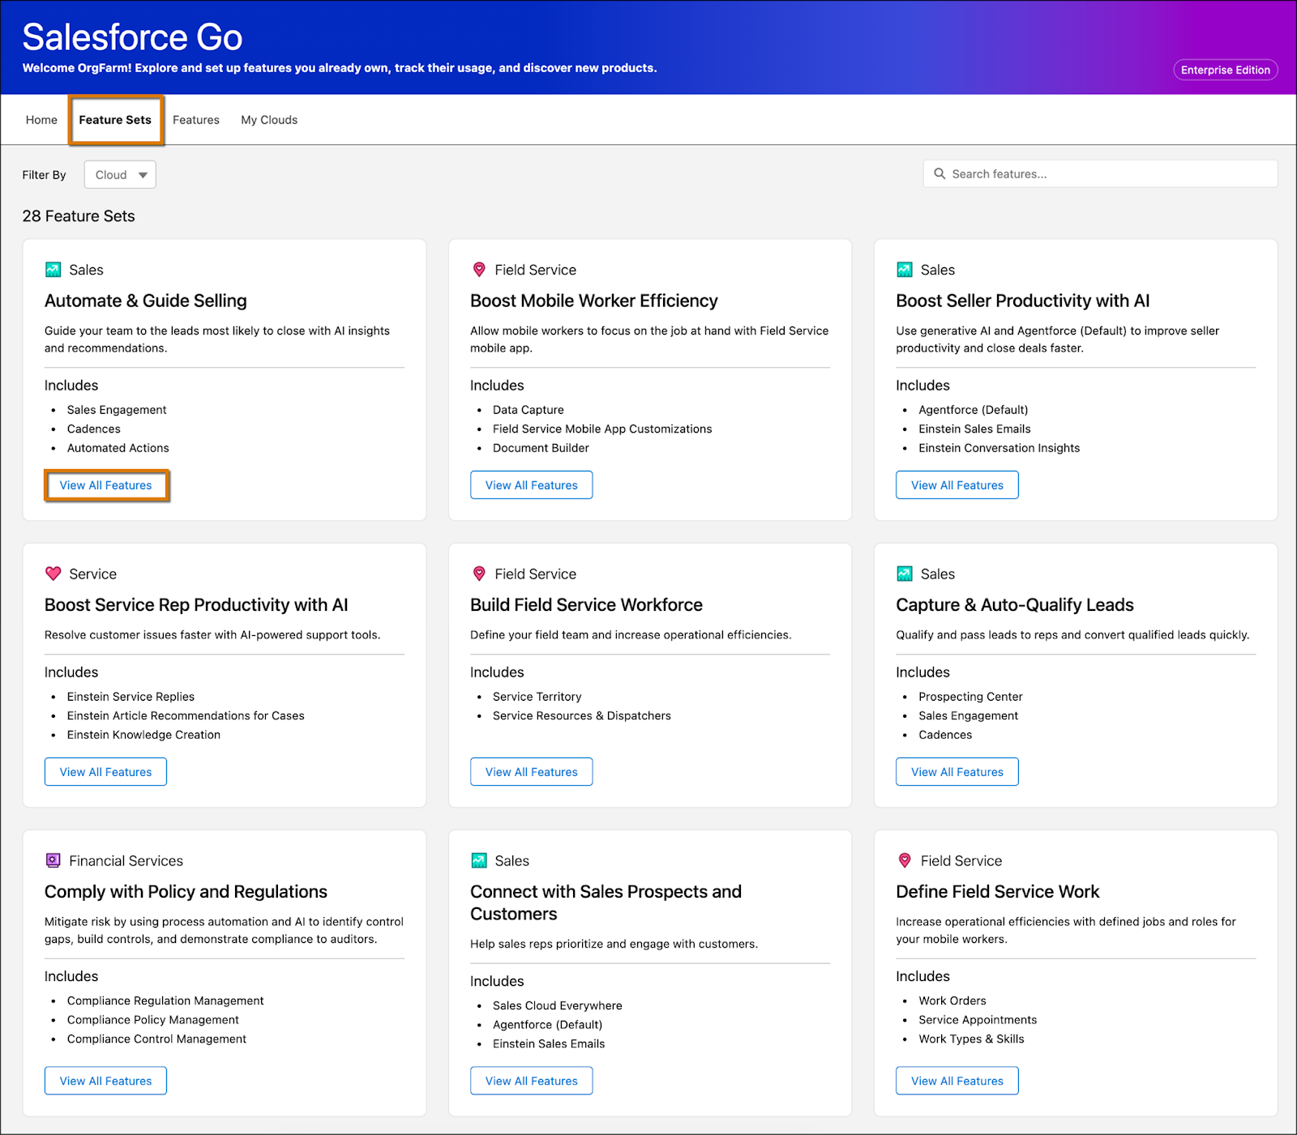View All Features for Automate & Guide Selling

[106, 485]
